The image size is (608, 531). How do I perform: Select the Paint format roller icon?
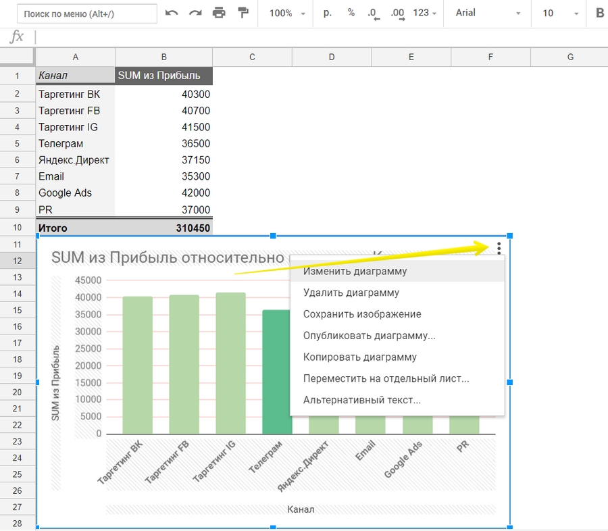tap(243, 14)
